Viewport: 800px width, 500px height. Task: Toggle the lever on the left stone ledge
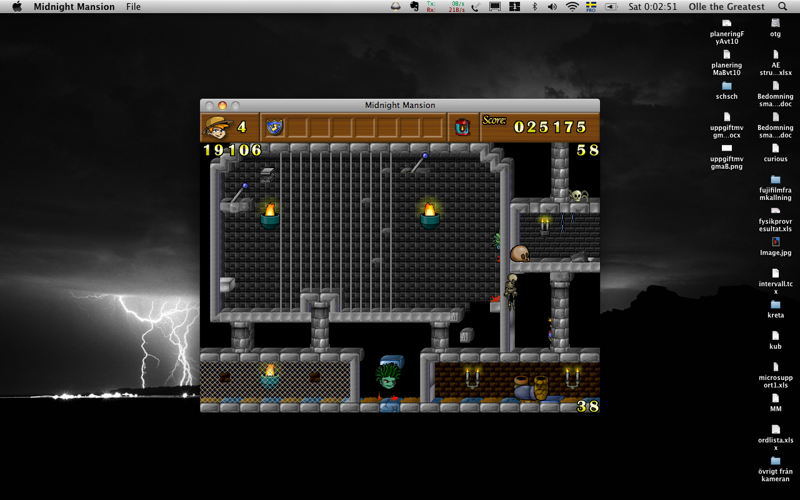point(238,194)
